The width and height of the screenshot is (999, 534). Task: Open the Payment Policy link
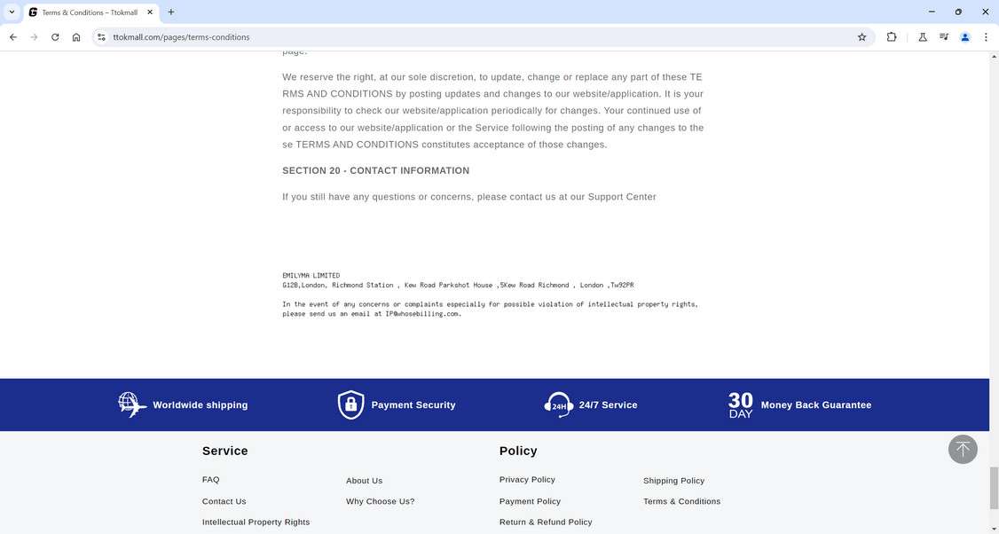coord(530,501)
